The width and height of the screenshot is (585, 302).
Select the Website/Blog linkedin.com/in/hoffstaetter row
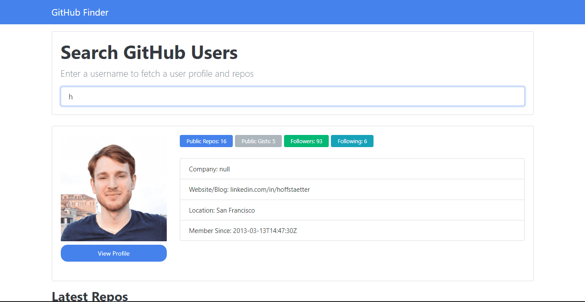[x=352, y=190]
